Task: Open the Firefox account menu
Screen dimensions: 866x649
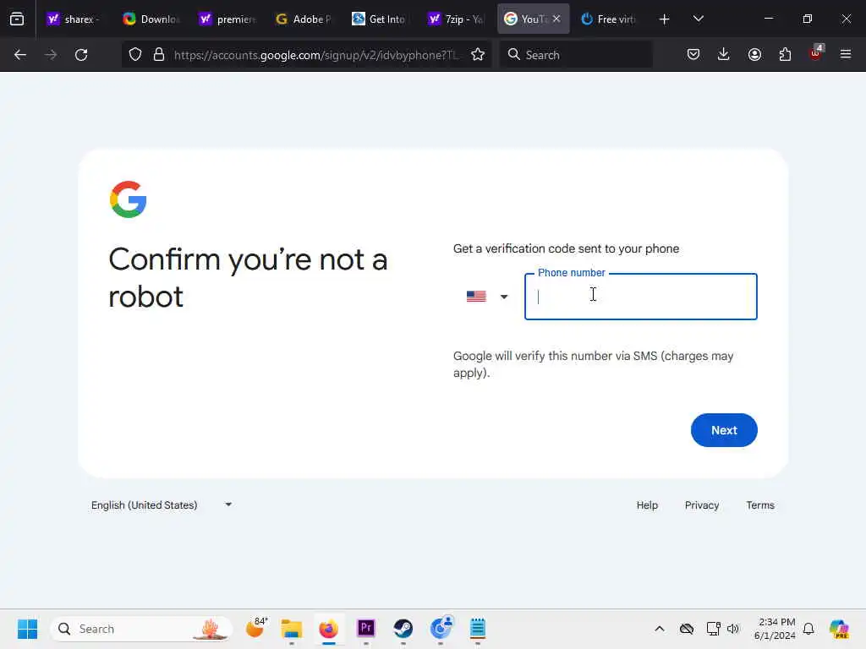Action: 754,54
